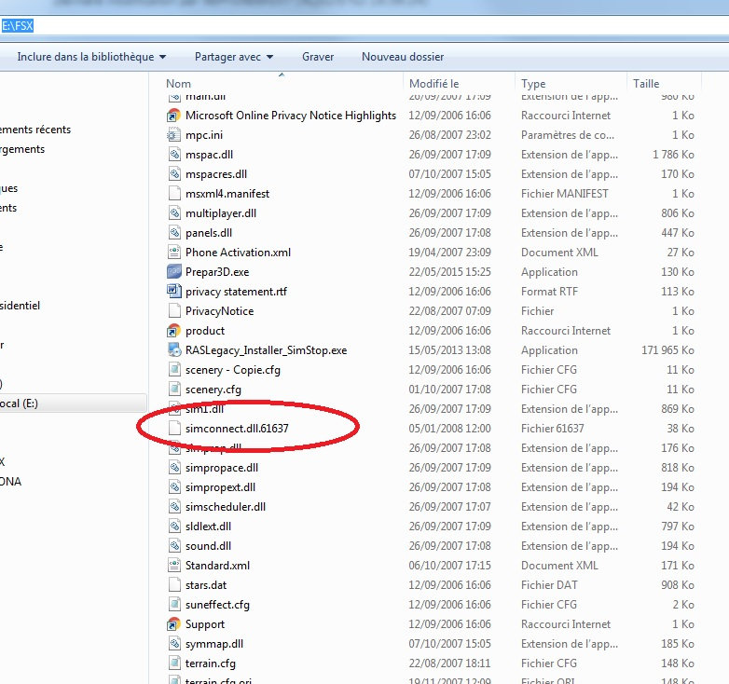Image resolution: width=729 pixels, height=684 pixels.
Task: Click the sldlext.dll file icon
Action: 174,527
